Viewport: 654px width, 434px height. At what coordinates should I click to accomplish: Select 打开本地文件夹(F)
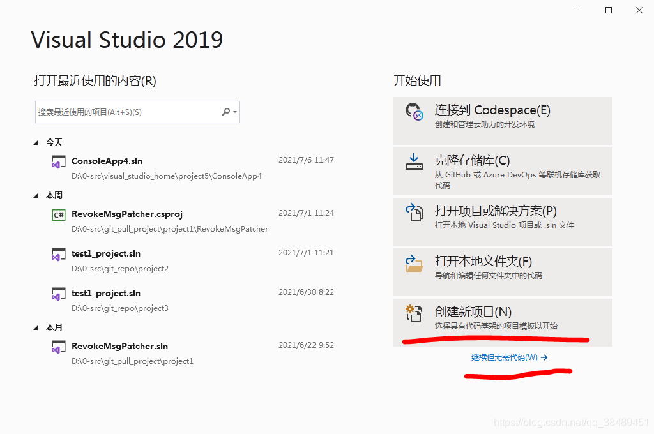click(503, 273)
